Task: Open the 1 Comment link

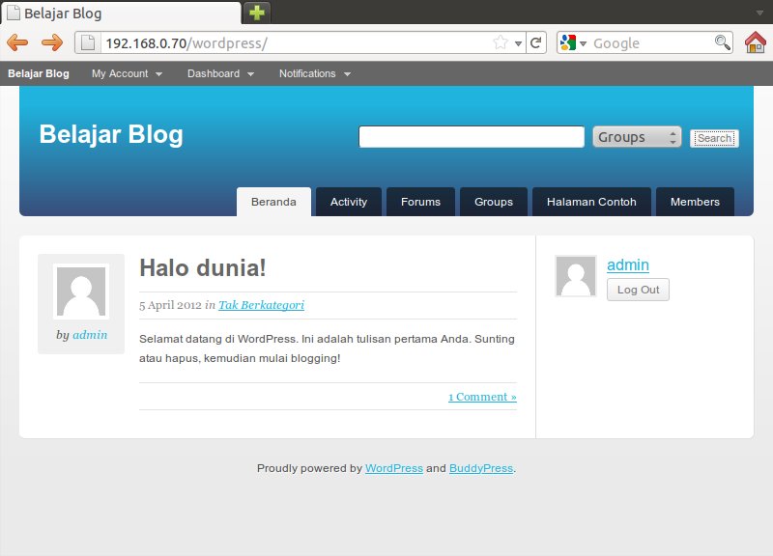Action: pyautogui.click(x=482, y=397)
